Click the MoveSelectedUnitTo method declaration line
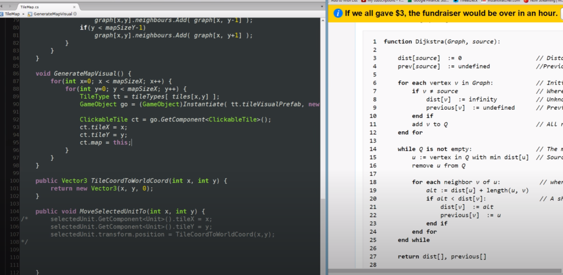Image resolution: width=563 pixels, height=275 pixels. click(x=120, y=211)
